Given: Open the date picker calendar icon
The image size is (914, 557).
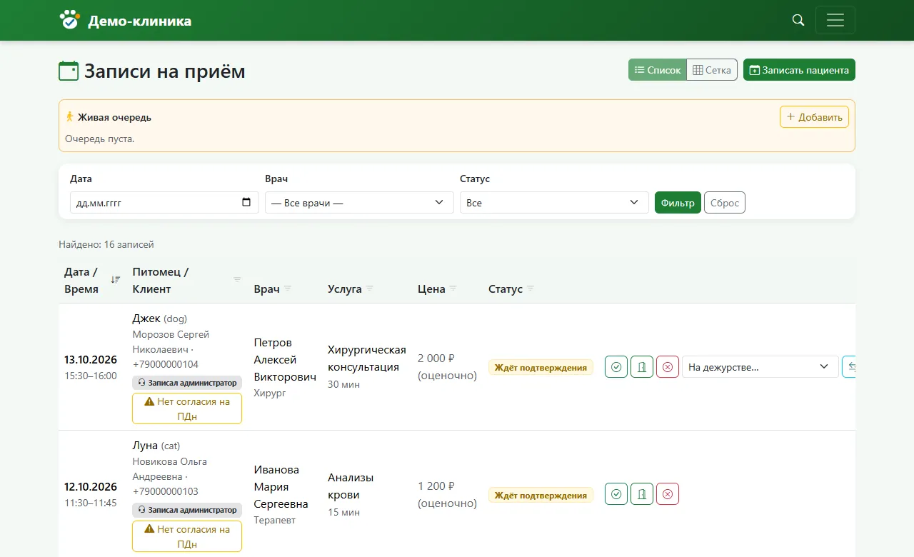Looking at the screenshot, I should [246, 202].
